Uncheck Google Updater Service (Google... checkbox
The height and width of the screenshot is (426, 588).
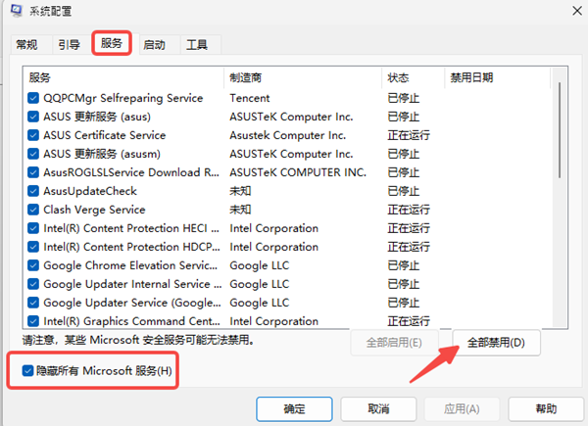coord(33,303)
